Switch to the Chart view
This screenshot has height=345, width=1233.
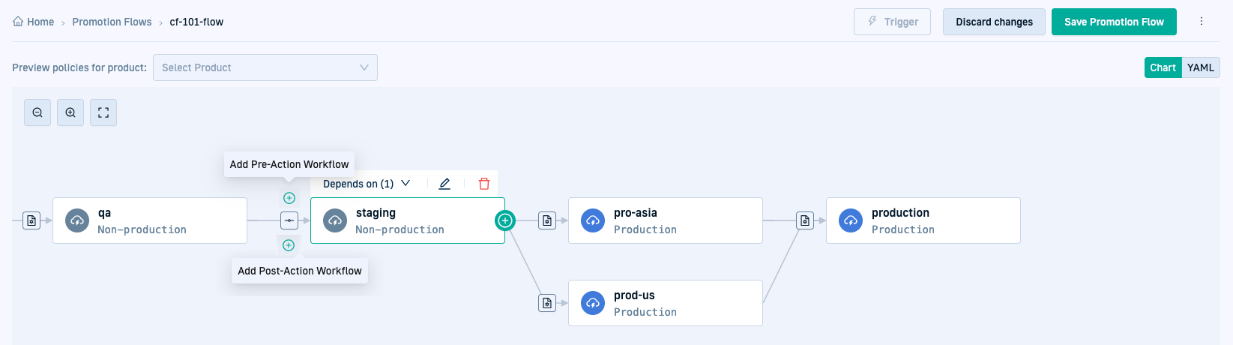pos(1163,67)
